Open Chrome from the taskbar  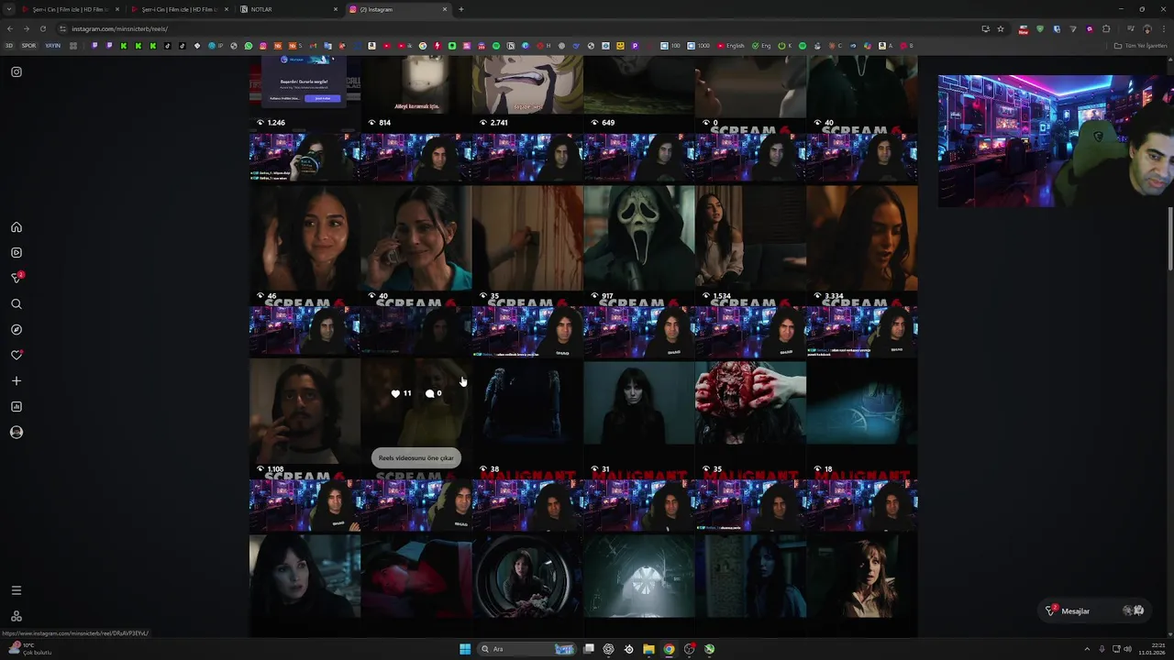[669, 649]
